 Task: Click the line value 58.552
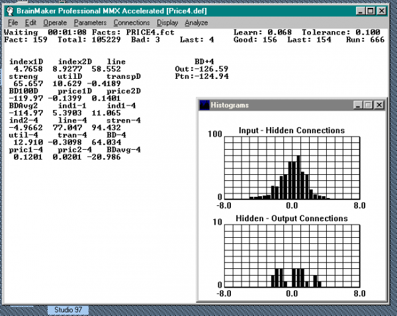coord(107,69)
